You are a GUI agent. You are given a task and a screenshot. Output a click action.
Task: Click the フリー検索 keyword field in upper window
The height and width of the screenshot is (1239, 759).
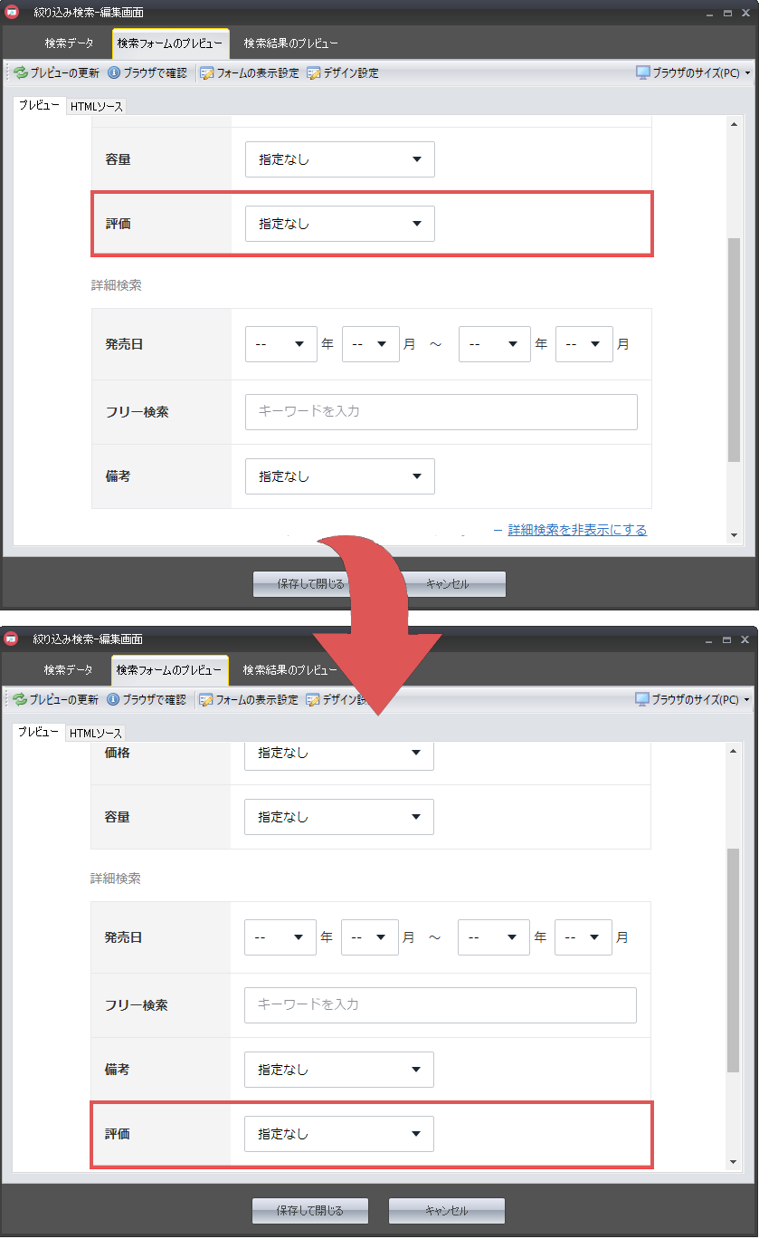pyautogui.click(x=441, y=411)
